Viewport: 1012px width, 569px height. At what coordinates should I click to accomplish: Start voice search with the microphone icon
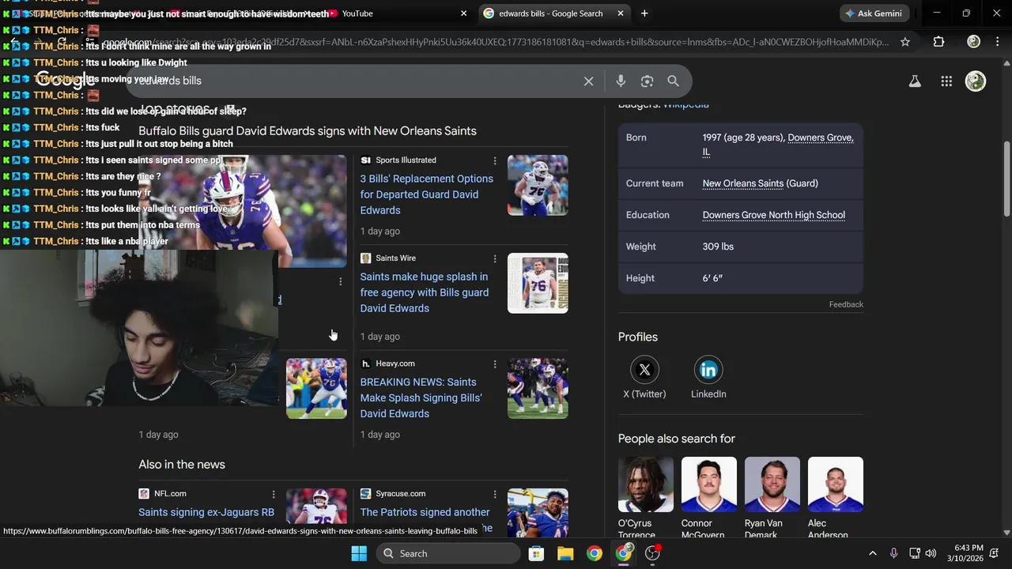click(621, 81)
